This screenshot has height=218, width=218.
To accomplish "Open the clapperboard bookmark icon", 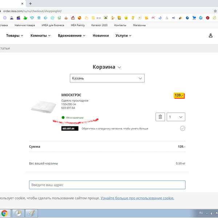I will pos(19,18).
